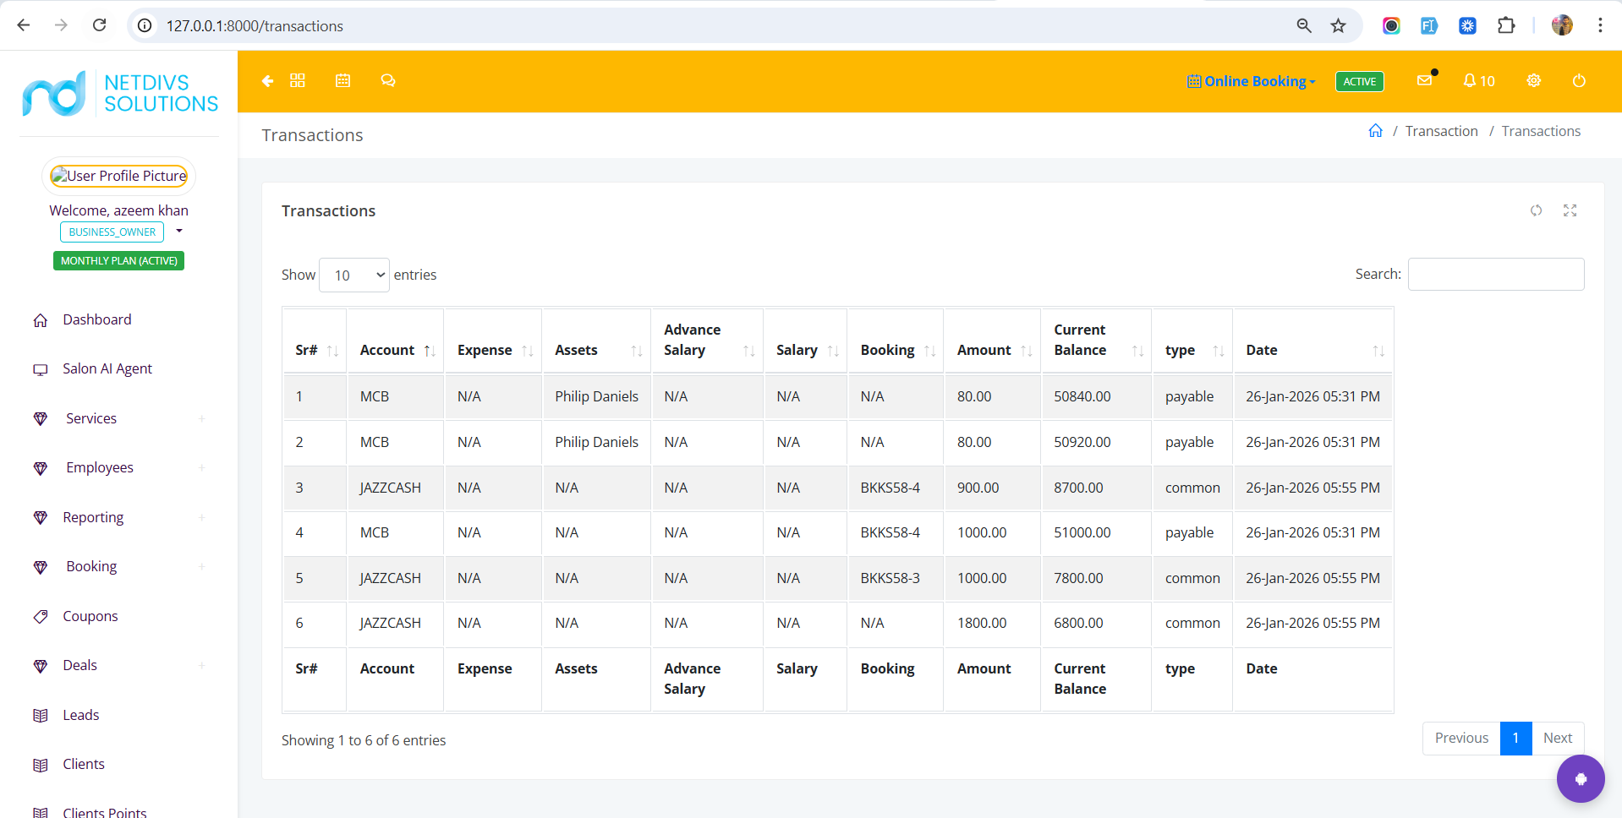
Task: Open Dashboard from the sidebar
Action: coord(97,319)
